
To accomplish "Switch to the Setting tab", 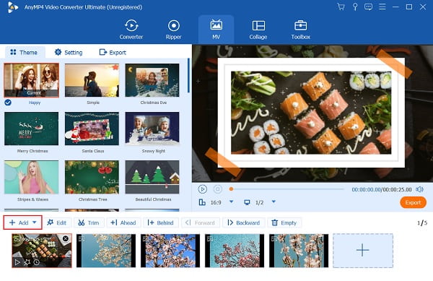I will pos(69,52).
